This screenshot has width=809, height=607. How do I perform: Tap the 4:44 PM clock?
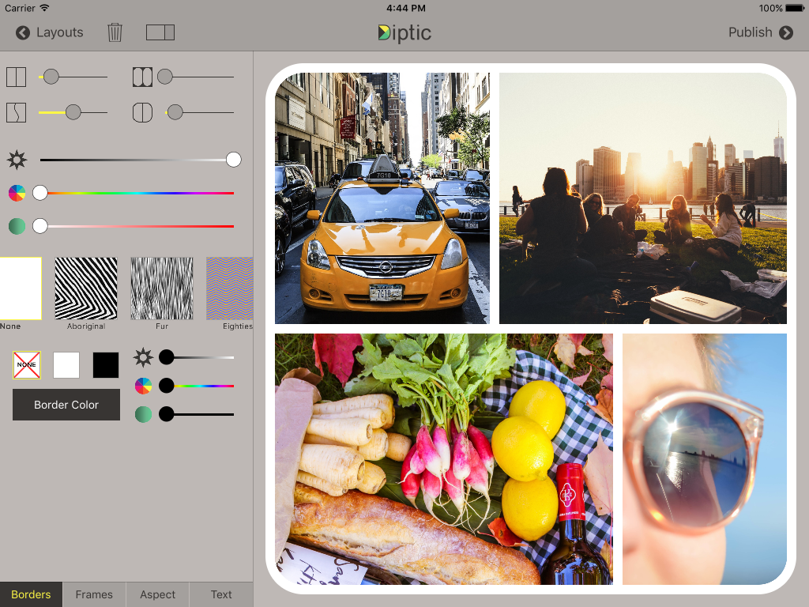pyautogui.click(x=405, y=8)
